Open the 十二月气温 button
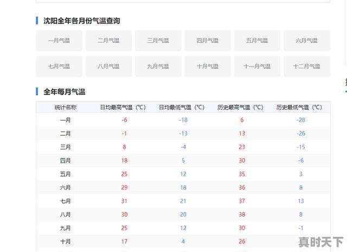The image size is (347, 252). pos(307,67)
